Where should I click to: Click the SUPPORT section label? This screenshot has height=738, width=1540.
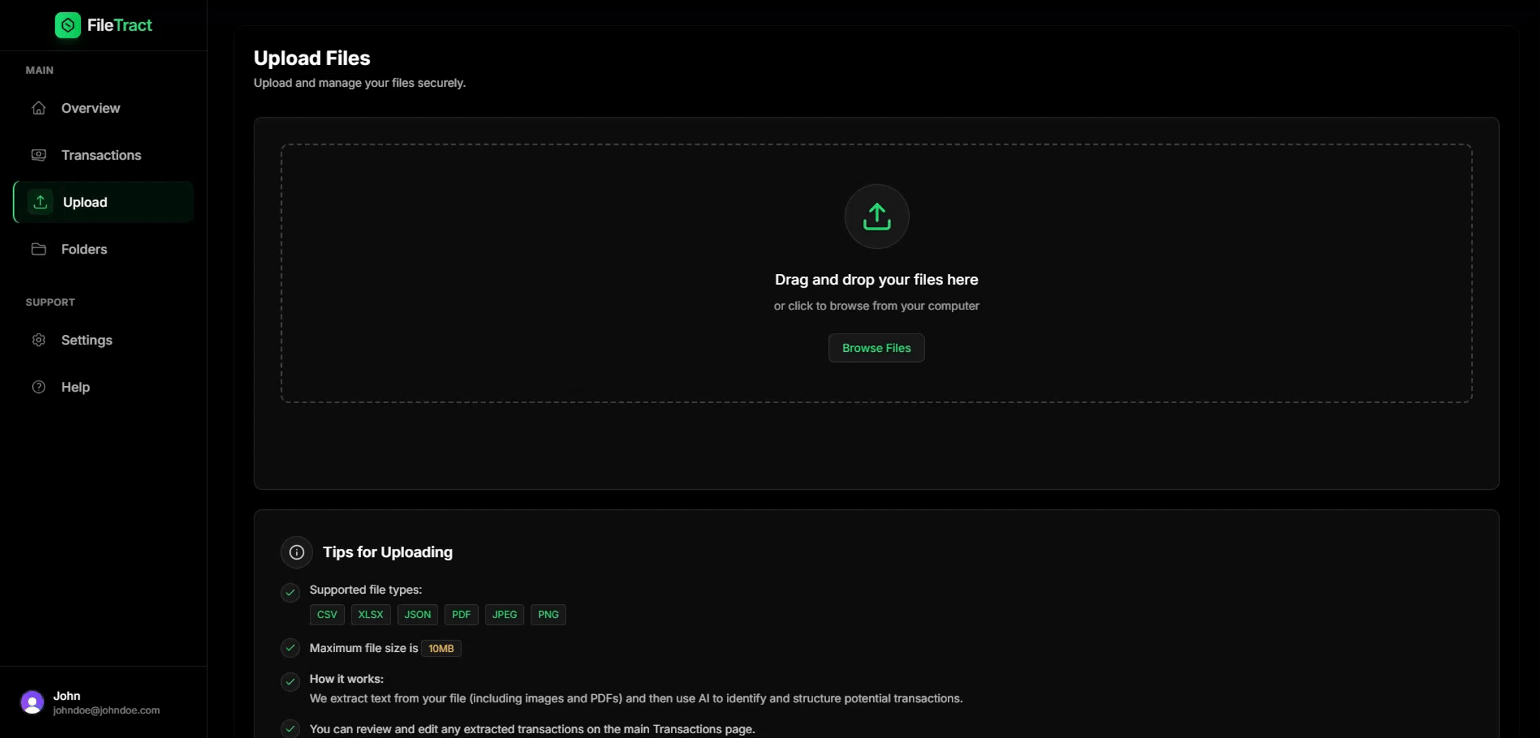click(51, 302)
